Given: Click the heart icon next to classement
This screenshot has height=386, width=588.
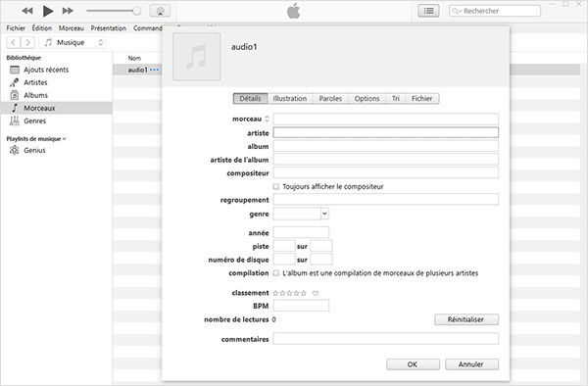Looking at the screenshot, I should [x=316, y=293].
